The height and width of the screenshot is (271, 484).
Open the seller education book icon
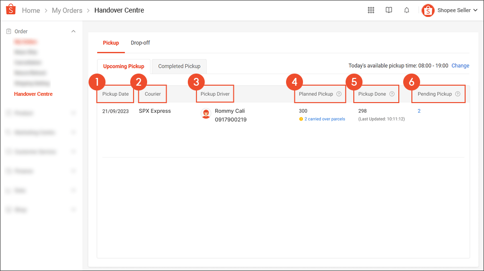point(389,10)
